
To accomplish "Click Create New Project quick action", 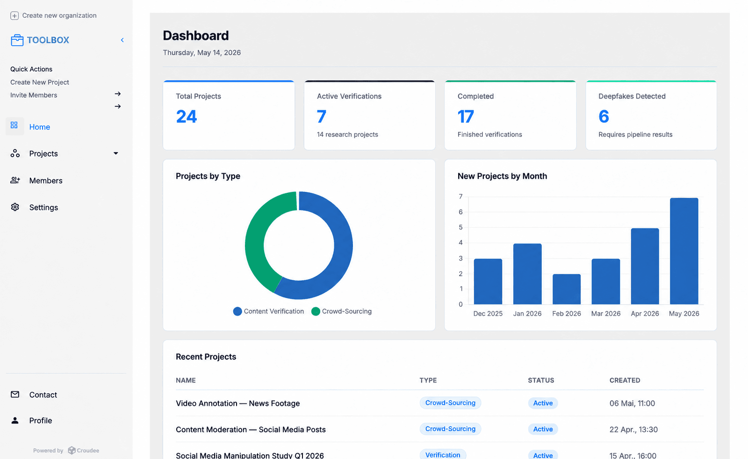I will coord(40,82).
